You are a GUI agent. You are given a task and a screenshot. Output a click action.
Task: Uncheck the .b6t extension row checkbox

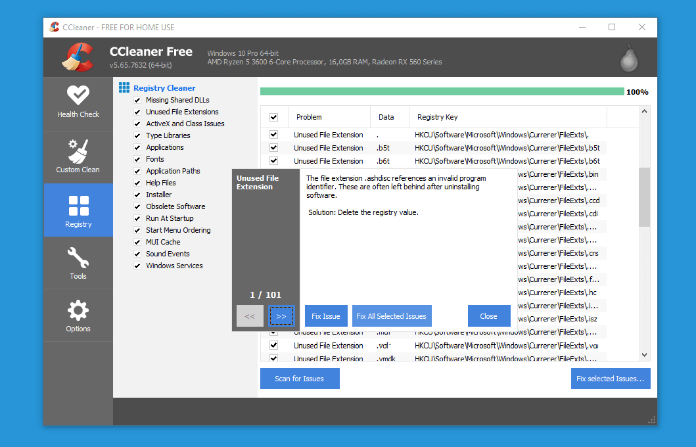(274, 161)
